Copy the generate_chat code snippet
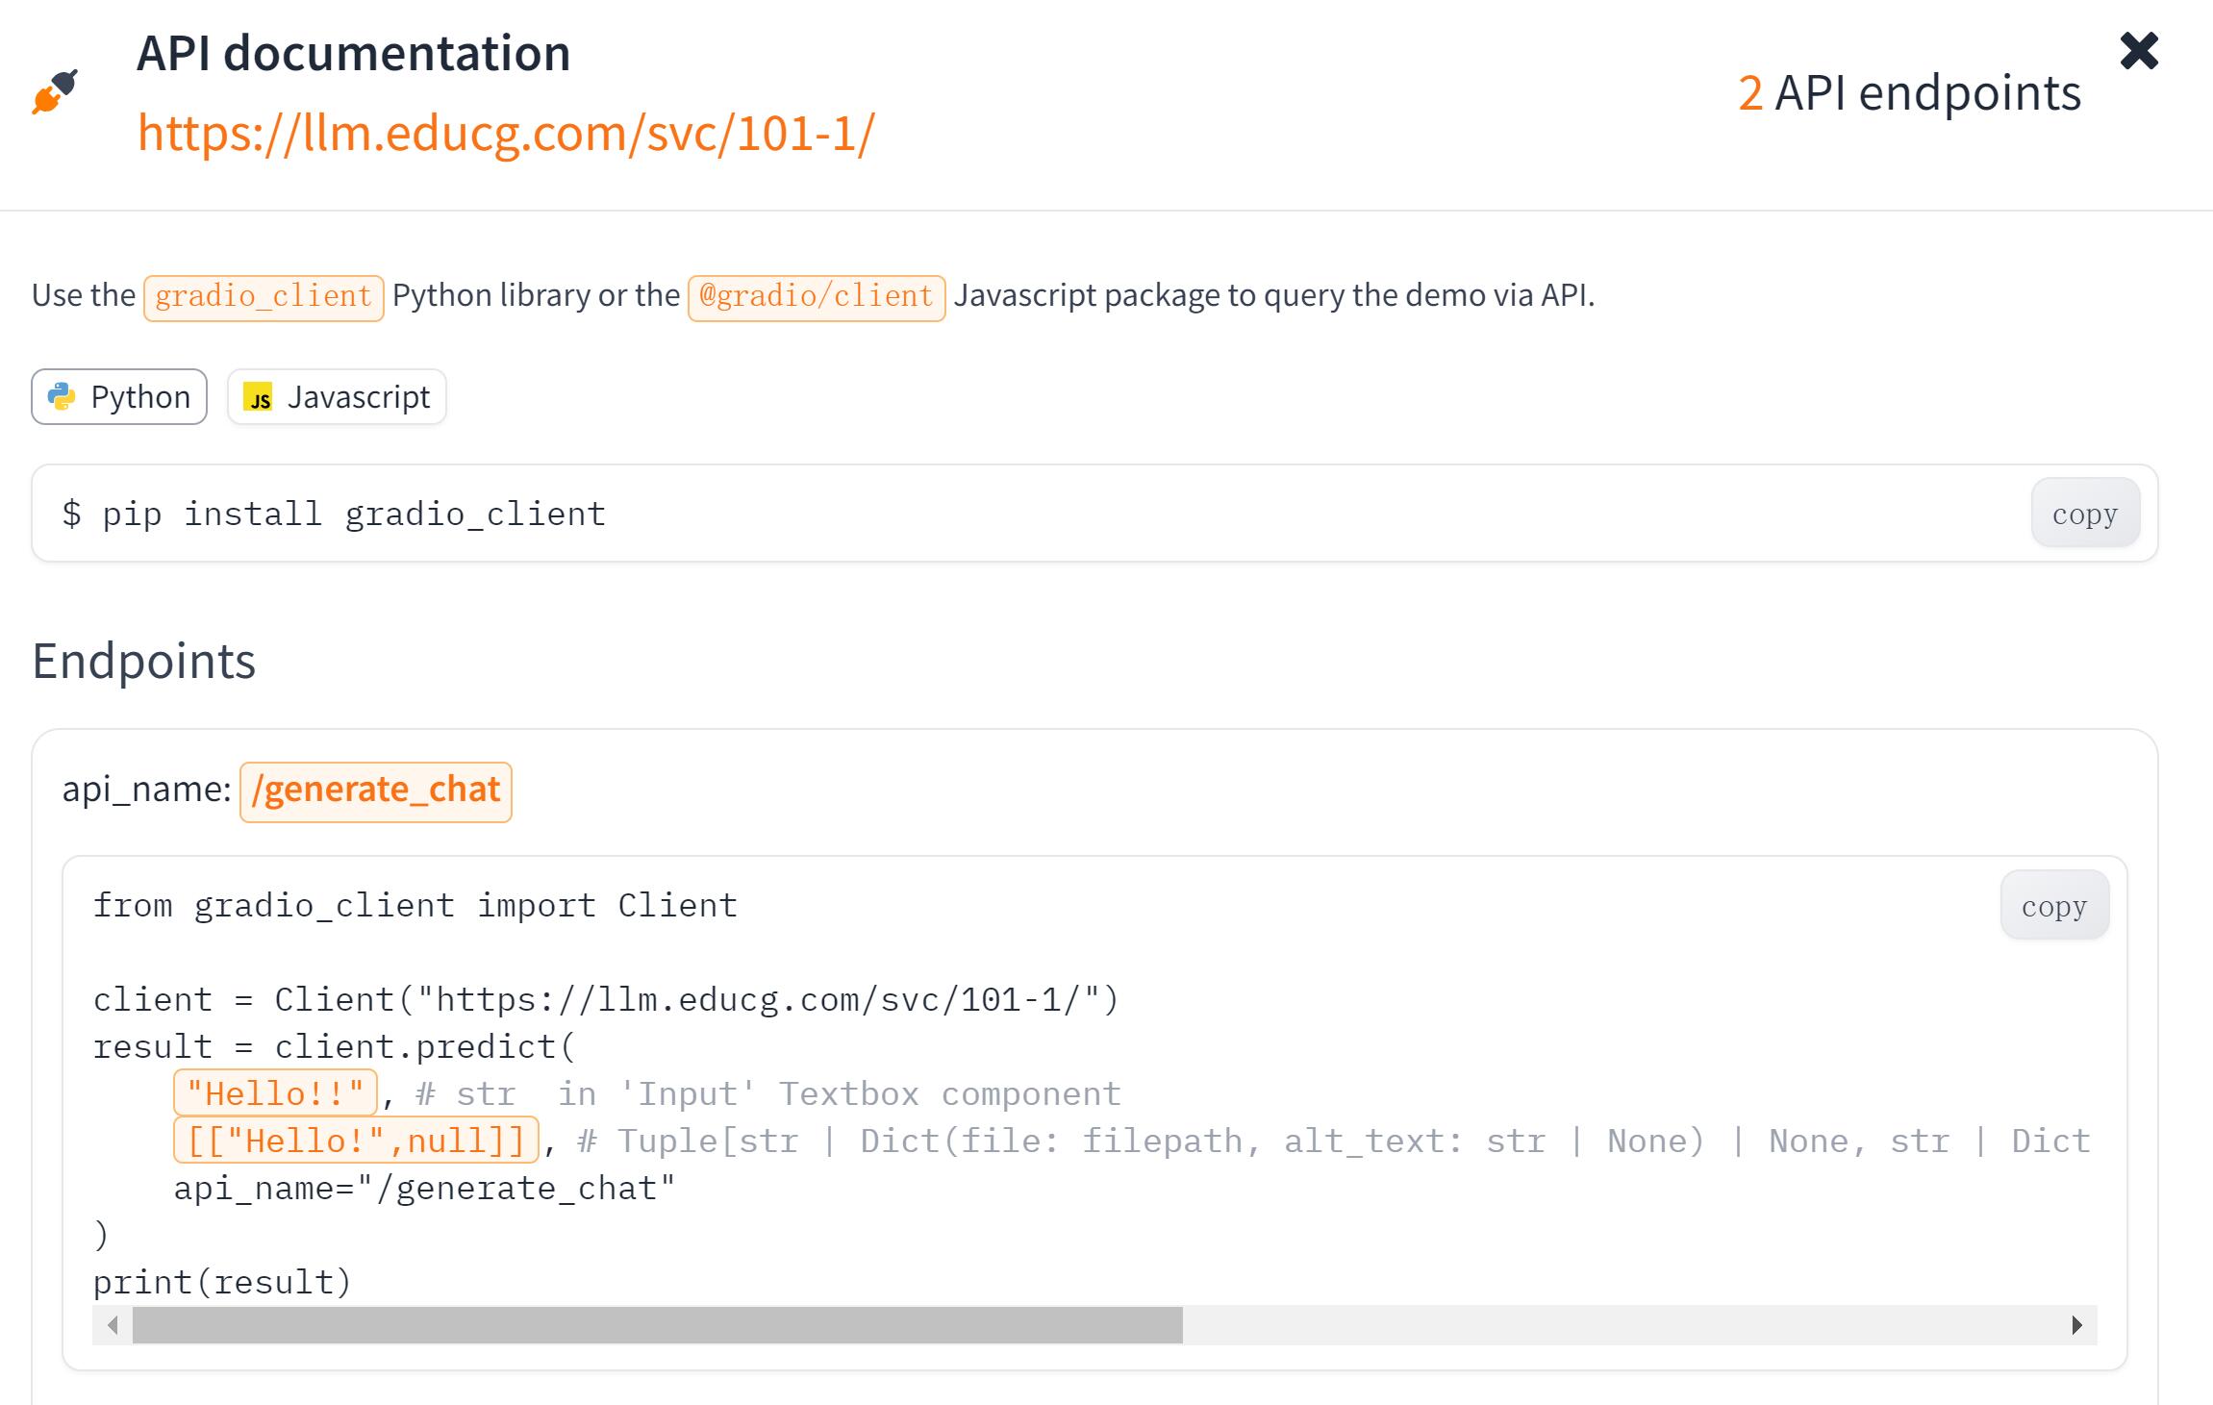This screenshot has width=2213, height=1405. point(2053,906)
